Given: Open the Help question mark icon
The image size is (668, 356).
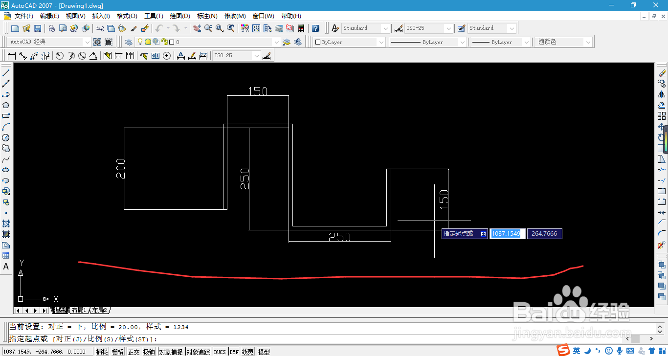Looking at the screenshot, I should click(x=315, y=28).
